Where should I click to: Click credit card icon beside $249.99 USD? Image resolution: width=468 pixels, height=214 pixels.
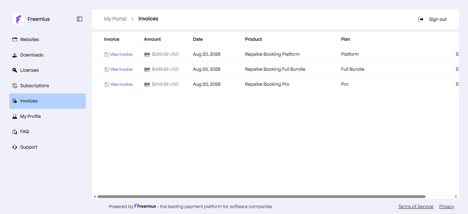point(147,84)
